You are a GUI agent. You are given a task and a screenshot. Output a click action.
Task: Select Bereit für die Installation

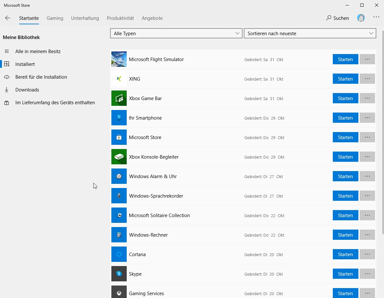click(41, 77)
